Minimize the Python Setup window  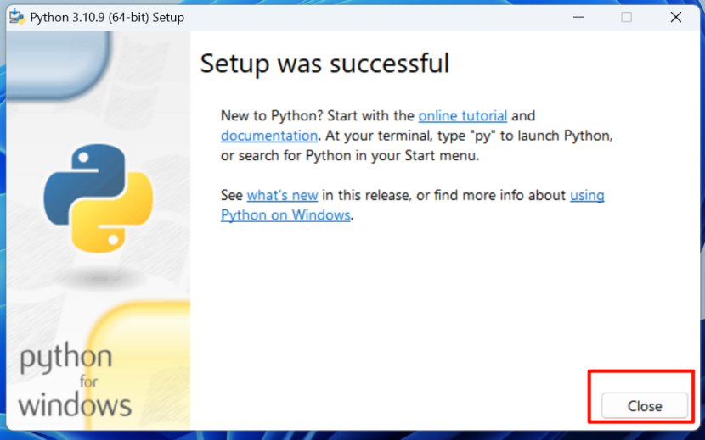click(578, 17)
